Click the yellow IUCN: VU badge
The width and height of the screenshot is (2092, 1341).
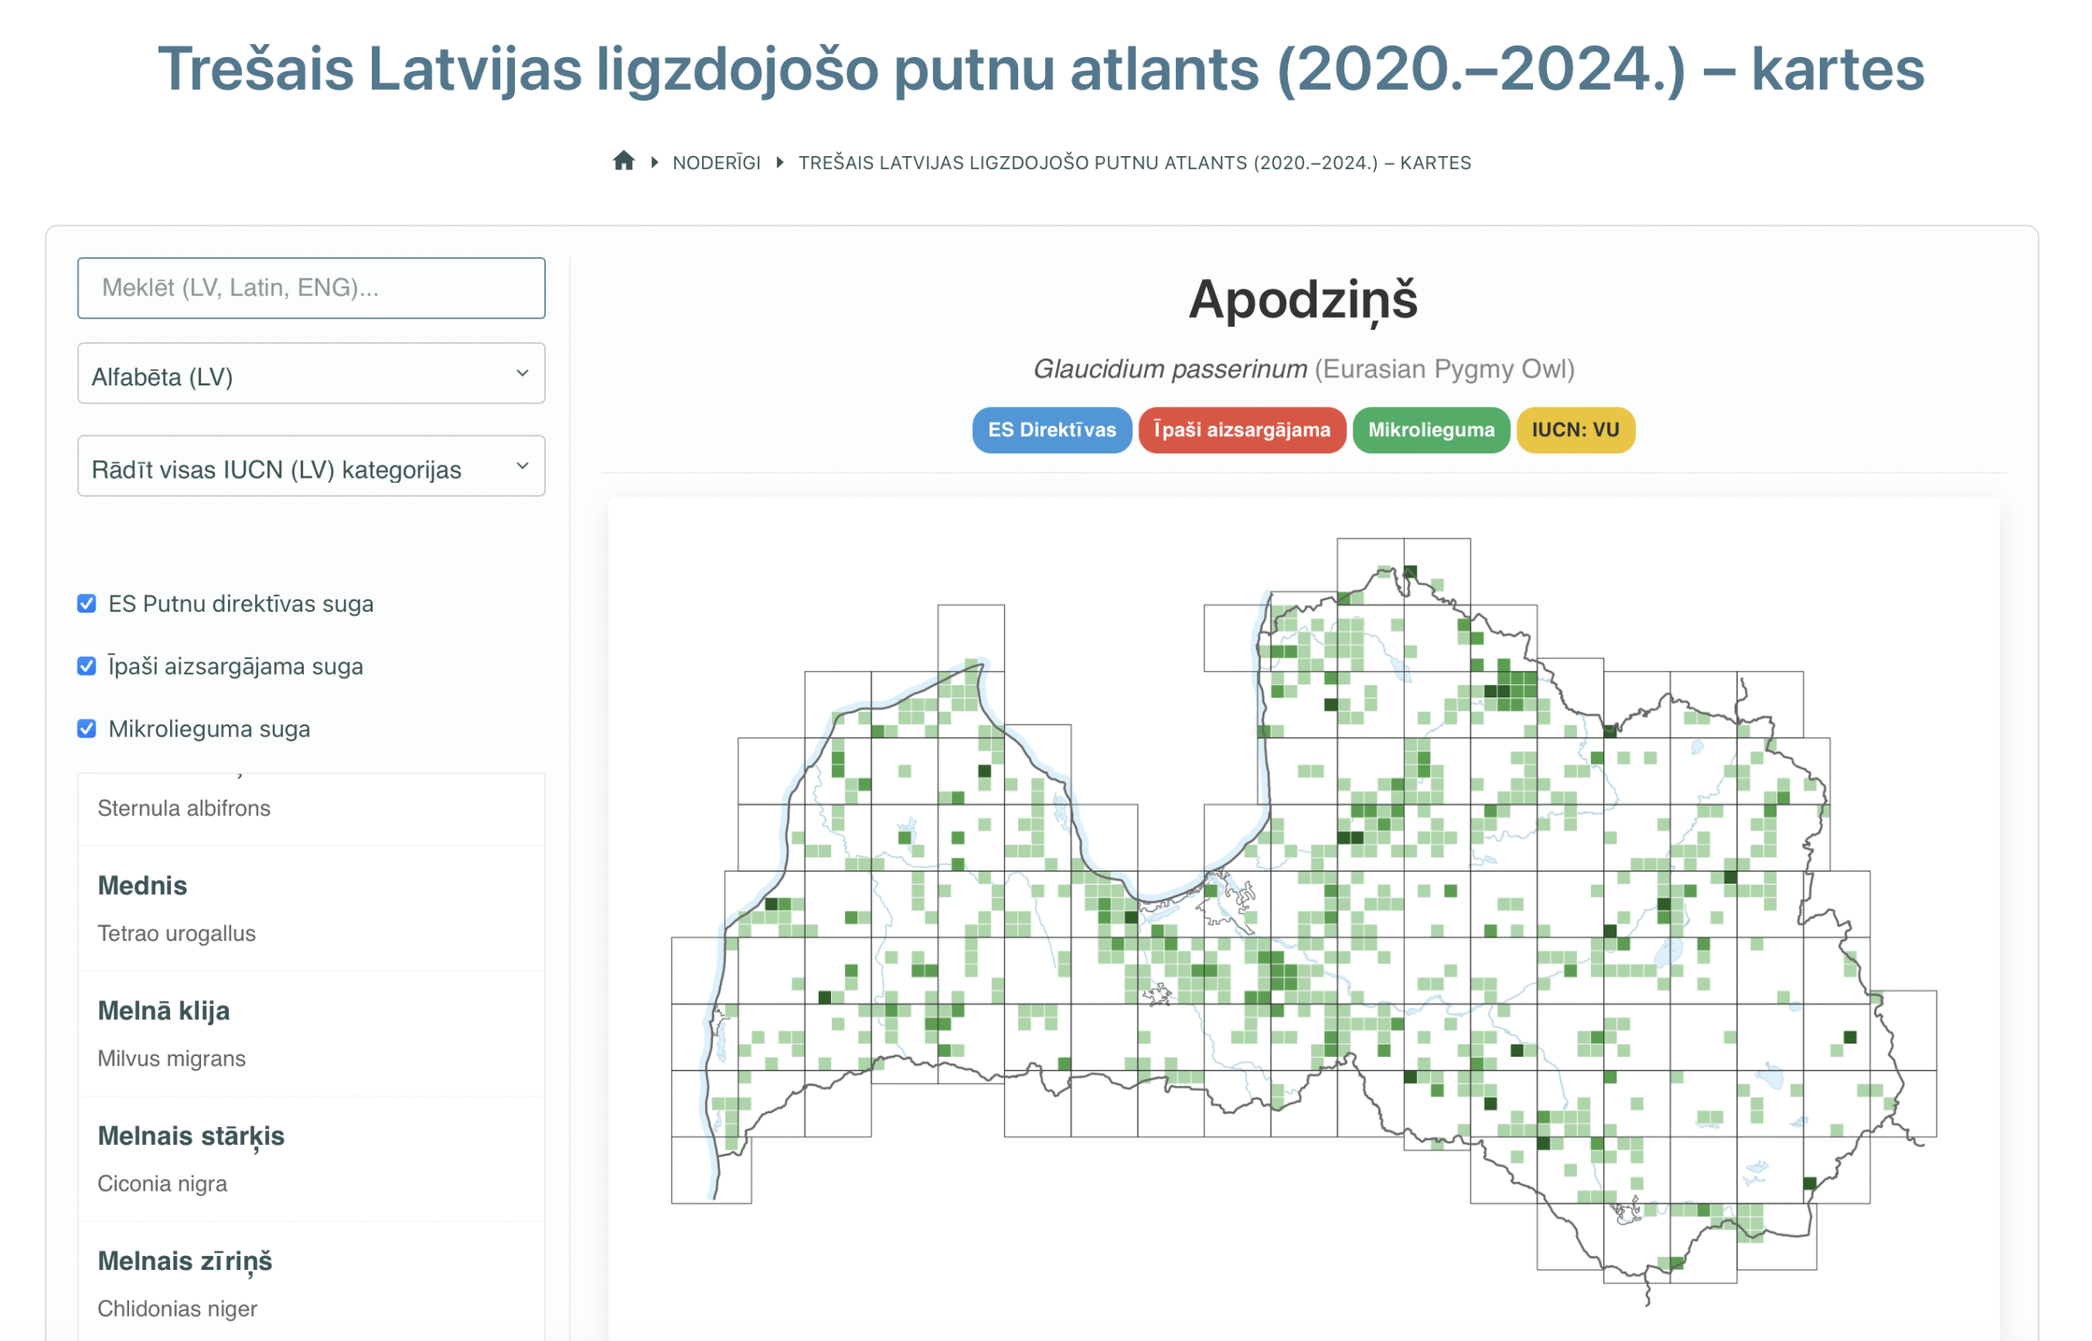(x=1576, y=430)
